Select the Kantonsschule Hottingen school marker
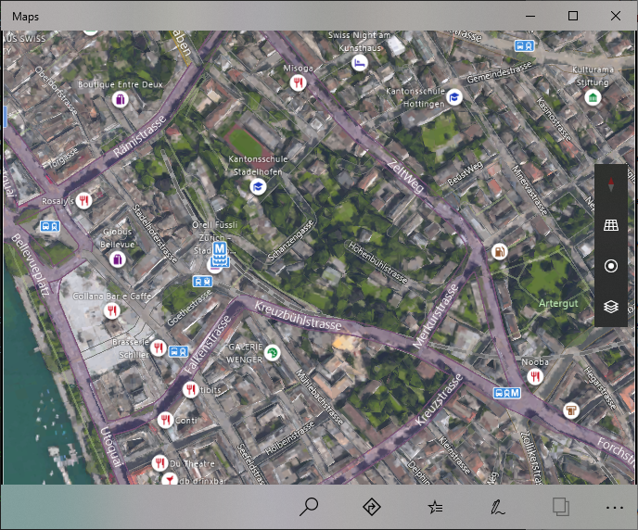 pos(454,97)
